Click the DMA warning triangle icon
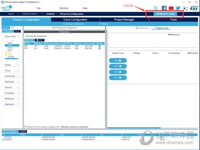 point(120,60)
